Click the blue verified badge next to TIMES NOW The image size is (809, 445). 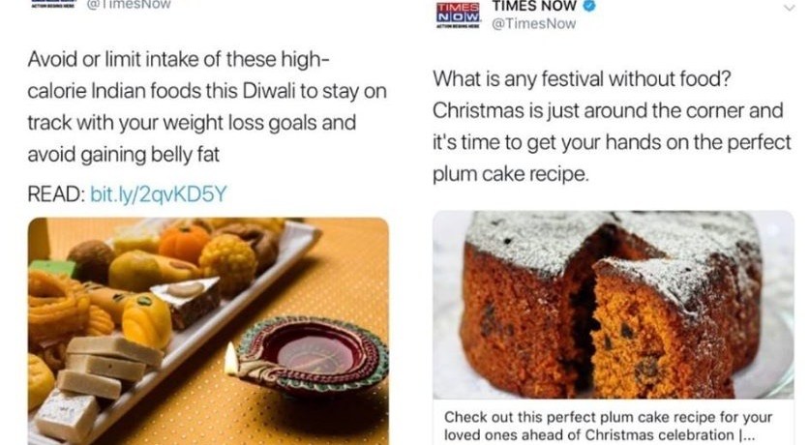click(588, 6)
